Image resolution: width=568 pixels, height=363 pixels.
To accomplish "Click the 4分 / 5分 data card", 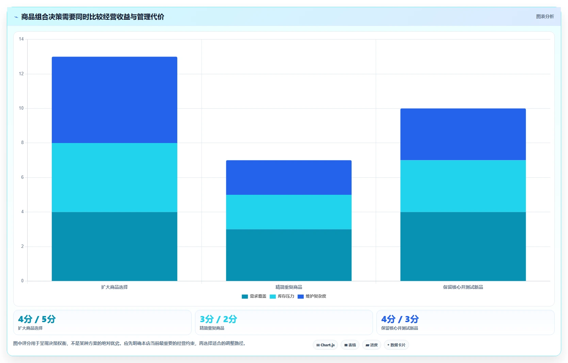I will (x=102, y=322).
